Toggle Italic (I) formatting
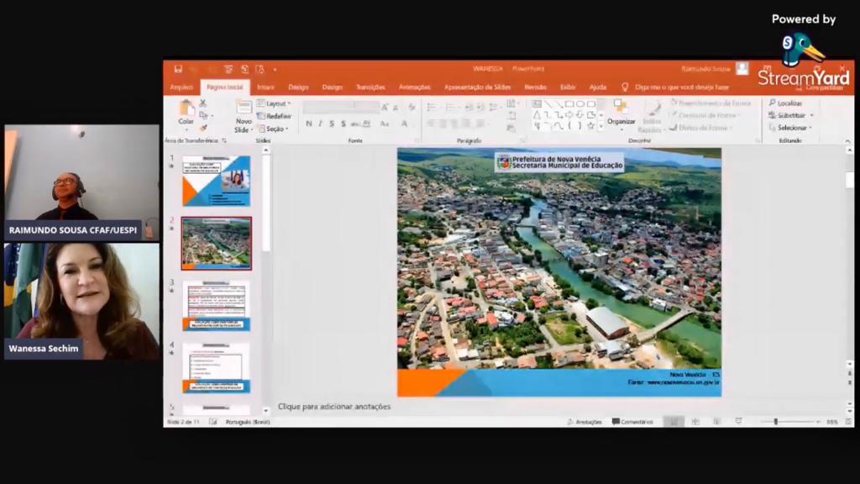Viewport: 860px width, 484px height. pyautogui.click(x=320, y=124)
